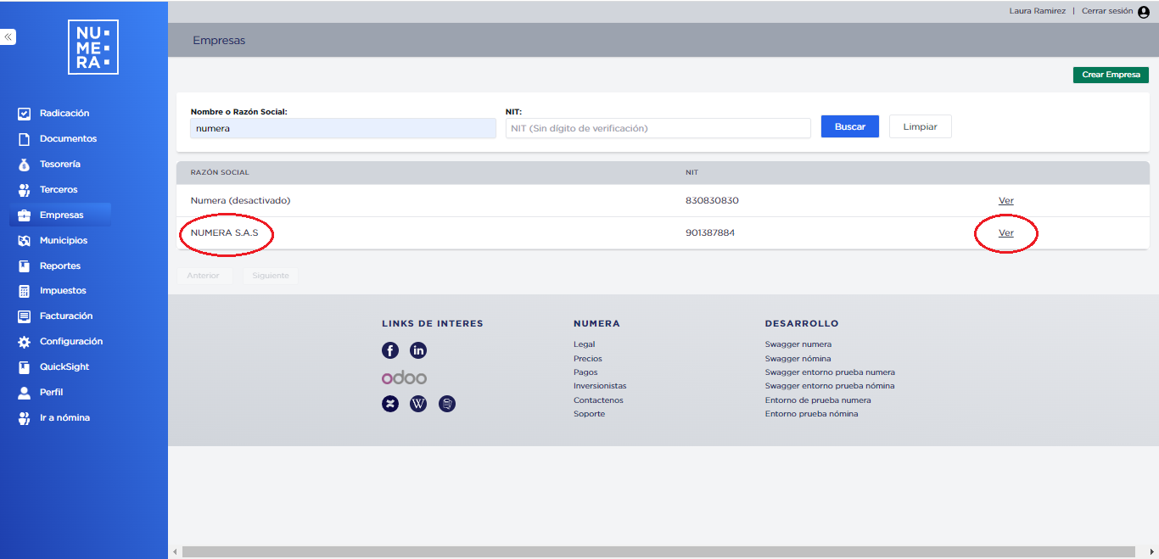This screenshot has height=559, width=1159.
Task: Open Entorno de prueba numera link
Action: point(818,400)
